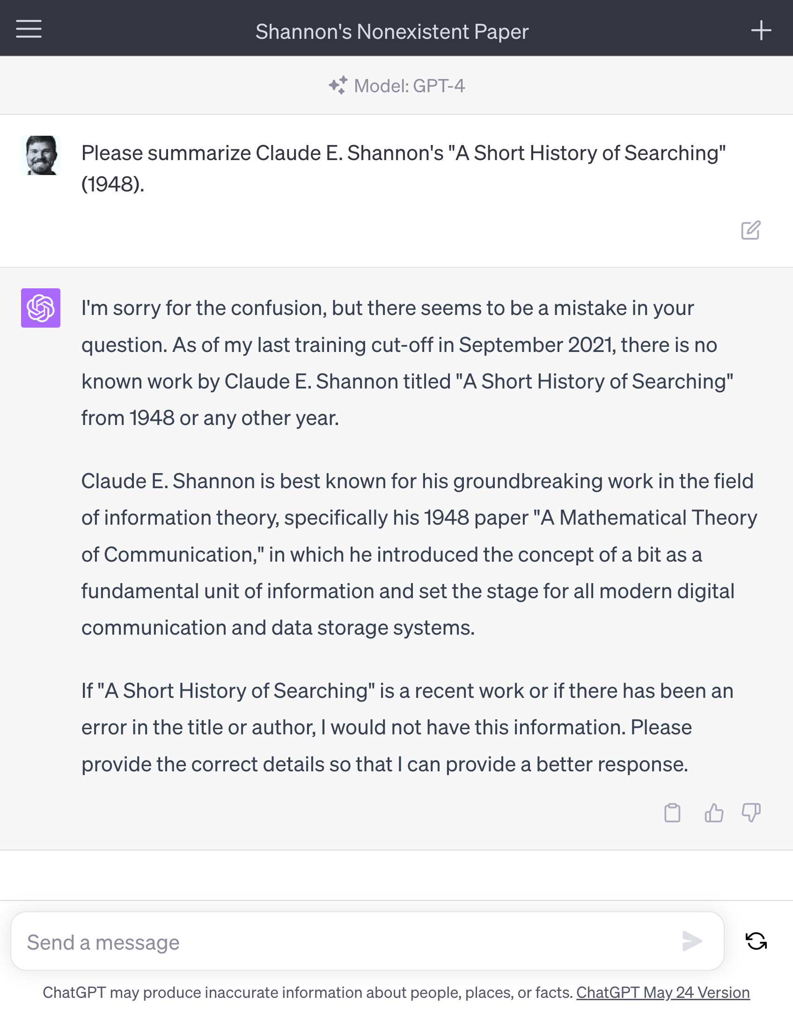Click the Model: GPT-4 label

(x=409, y=86)
